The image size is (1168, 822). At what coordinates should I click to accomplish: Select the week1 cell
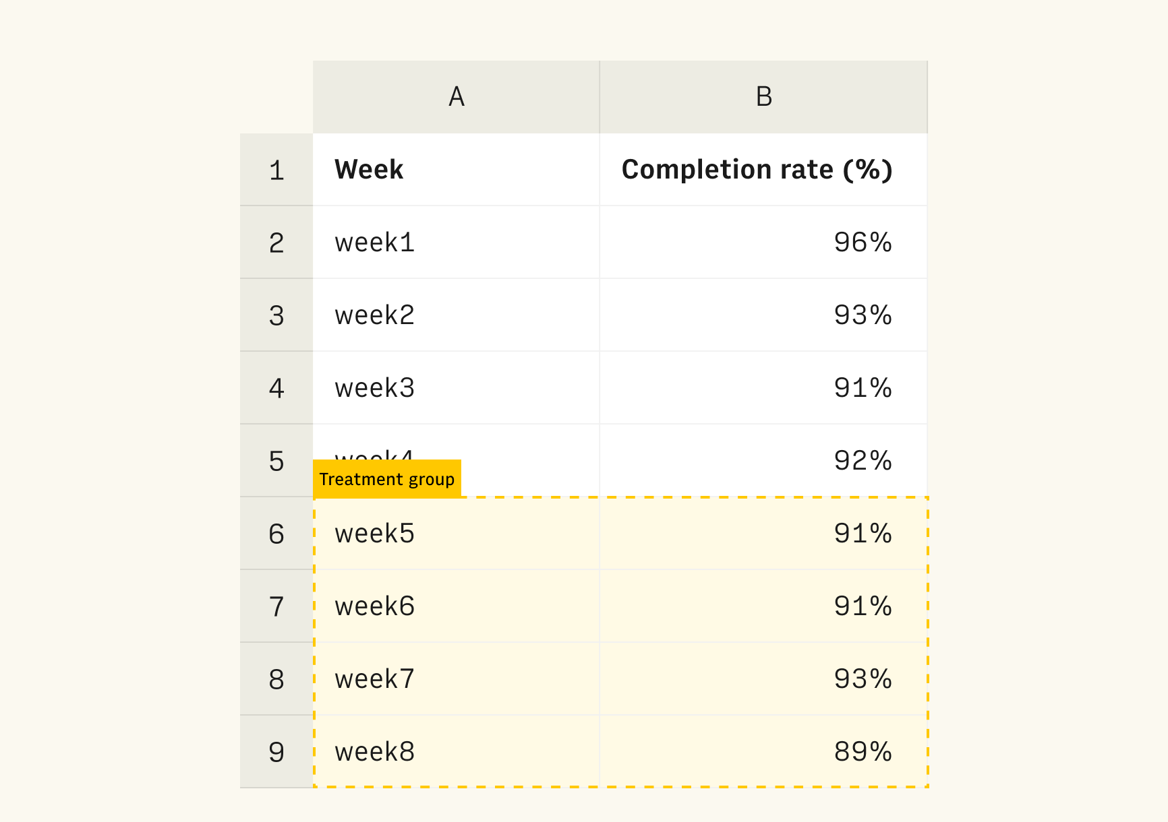coord(456,243)
